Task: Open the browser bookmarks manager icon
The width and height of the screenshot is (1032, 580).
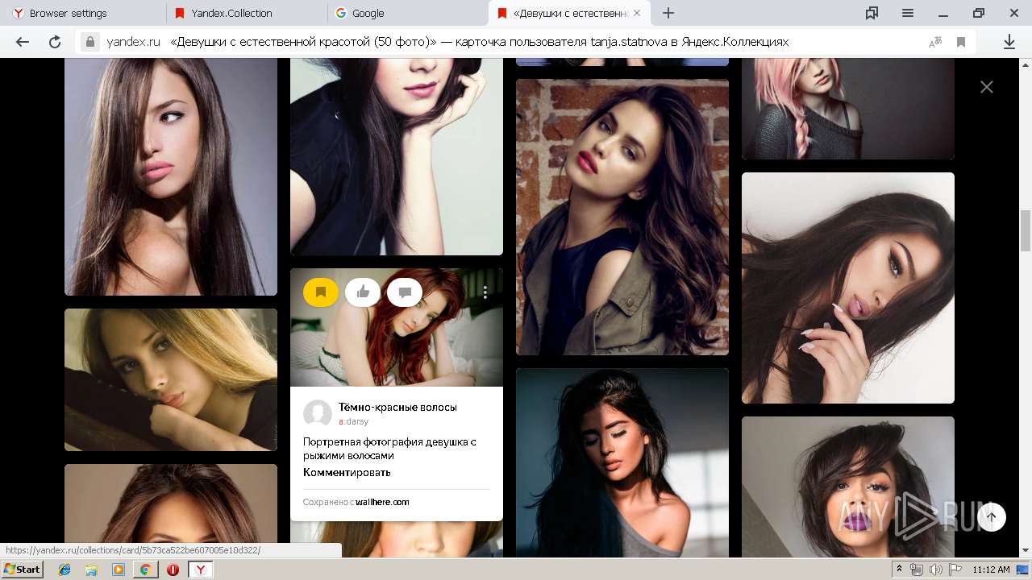Action: pyautogui.click(x=872, y=13)
